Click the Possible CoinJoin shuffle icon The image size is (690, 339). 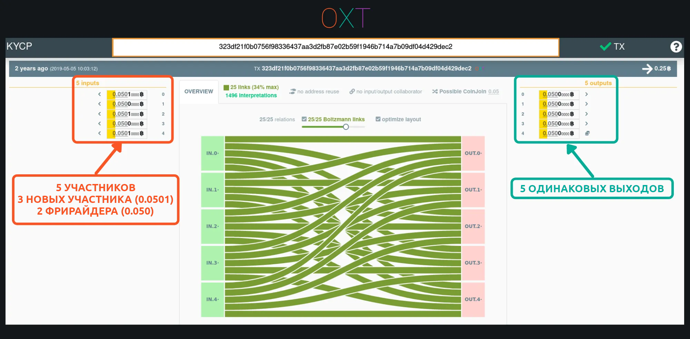pyautogui.click(x=435, y=92)
